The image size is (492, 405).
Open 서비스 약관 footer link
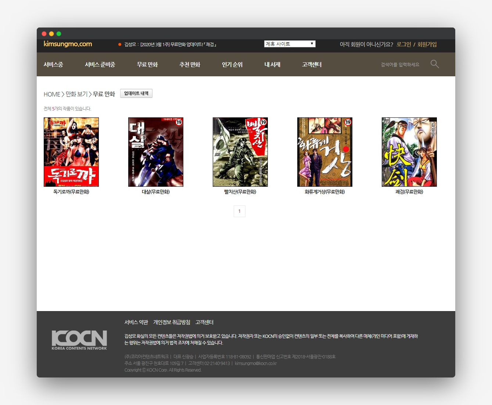pyautogui.click(x=136, y=322)
